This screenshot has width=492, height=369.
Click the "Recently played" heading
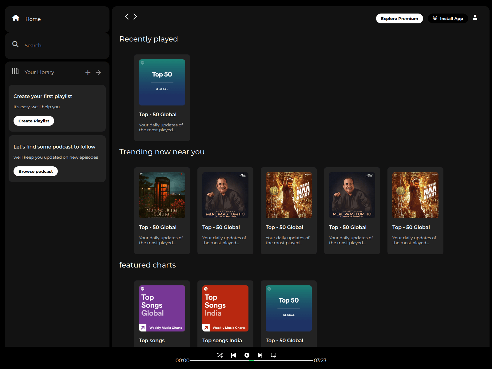click(x=149, y=39)
